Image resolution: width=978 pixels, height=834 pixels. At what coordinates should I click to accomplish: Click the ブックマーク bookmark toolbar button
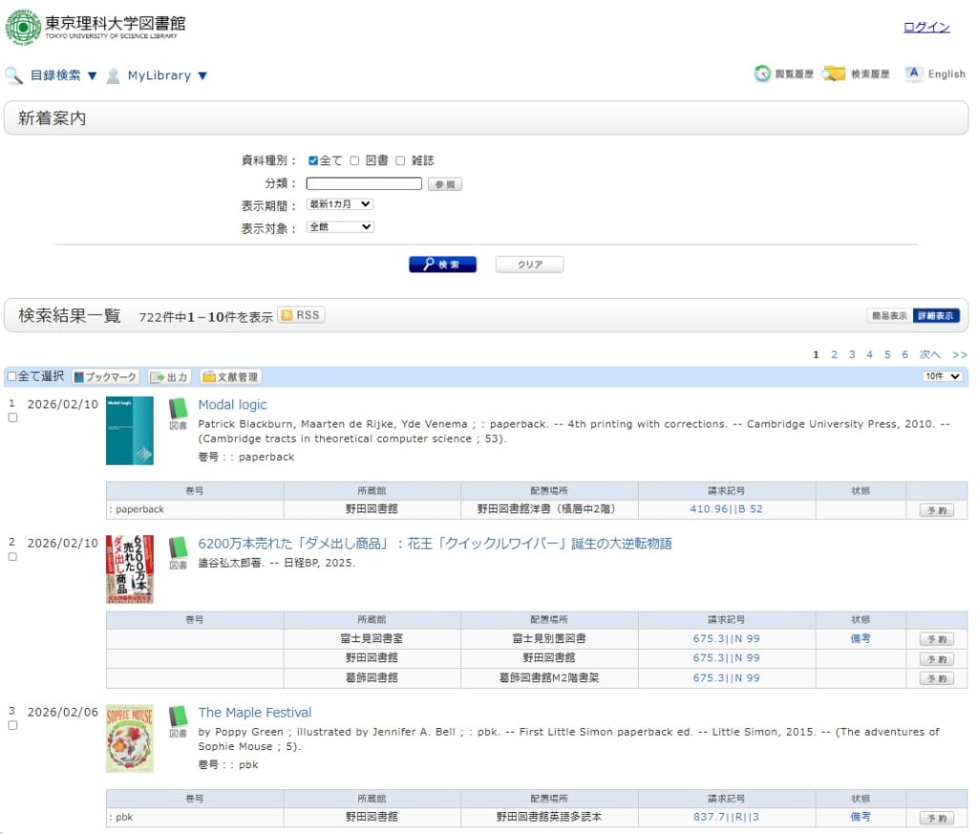coord(105,377)
